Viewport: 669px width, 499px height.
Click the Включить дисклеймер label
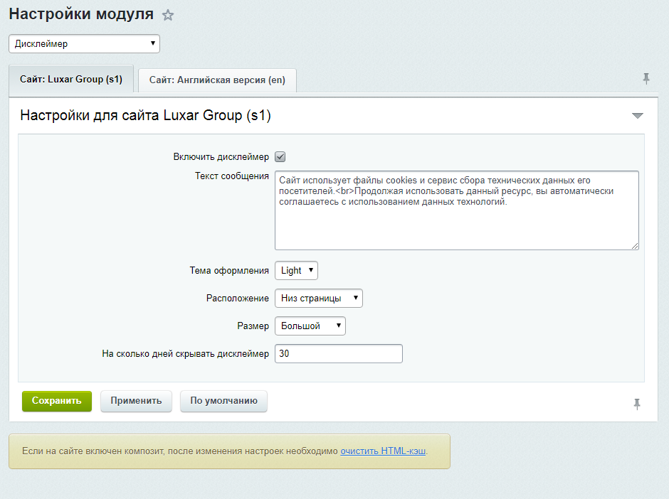[221, 157]
